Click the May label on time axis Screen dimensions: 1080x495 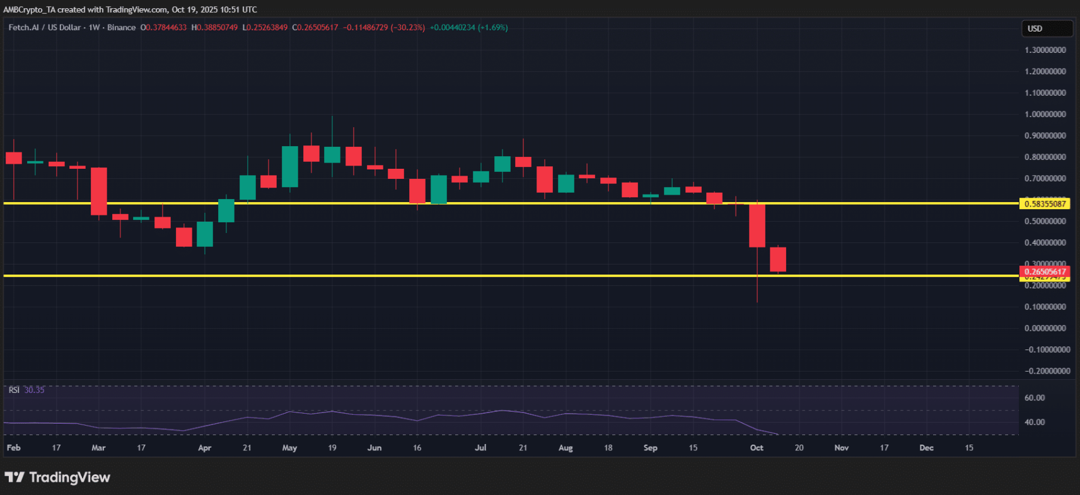coord(289,448)
